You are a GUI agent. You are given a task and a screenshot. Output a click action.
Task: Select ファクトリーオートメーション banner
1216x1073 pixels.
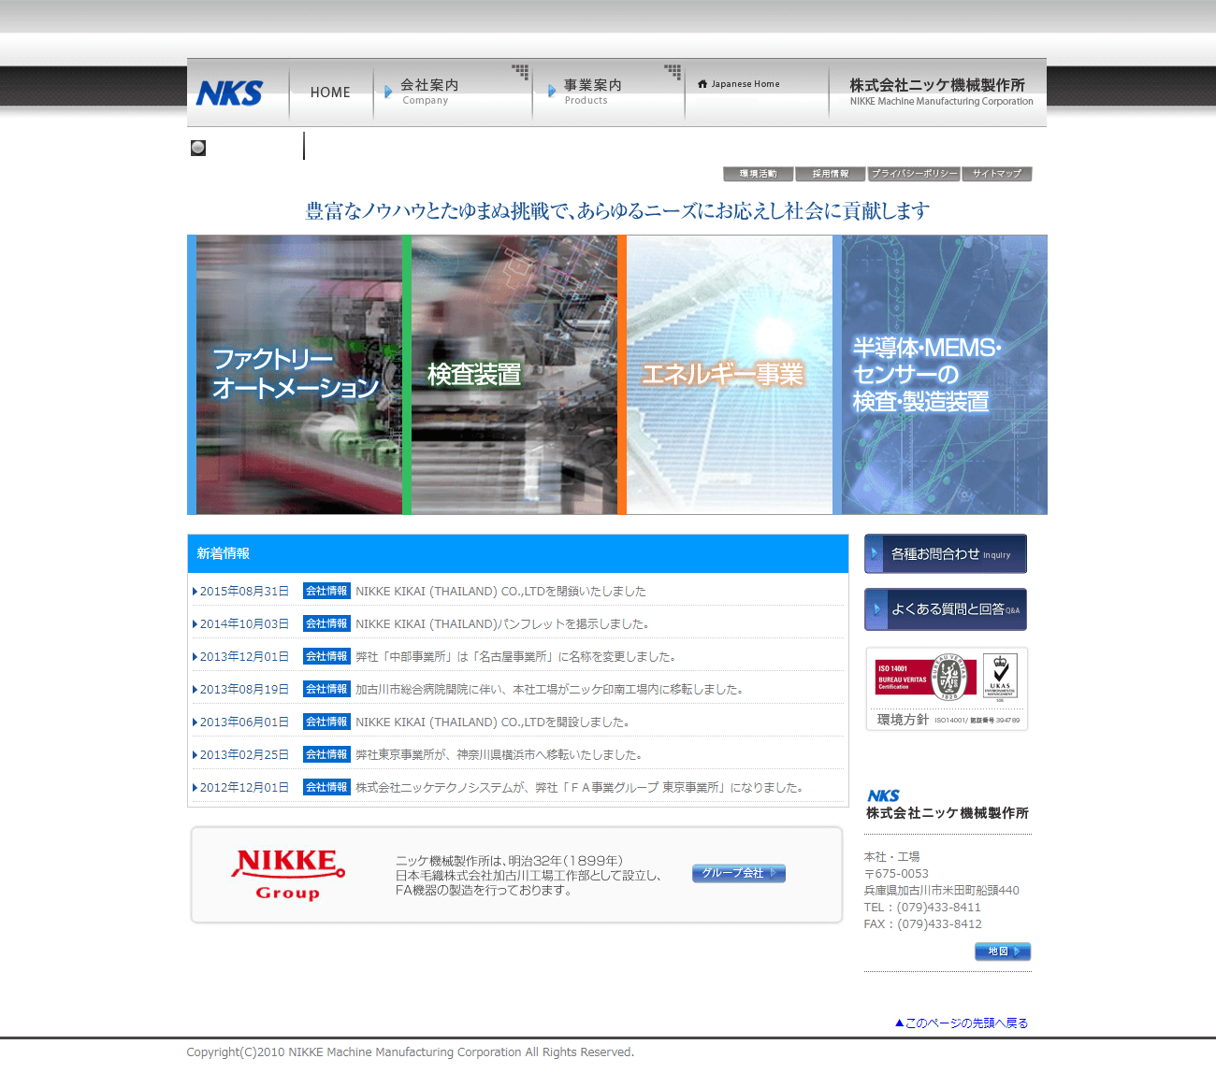coord(295,375)
